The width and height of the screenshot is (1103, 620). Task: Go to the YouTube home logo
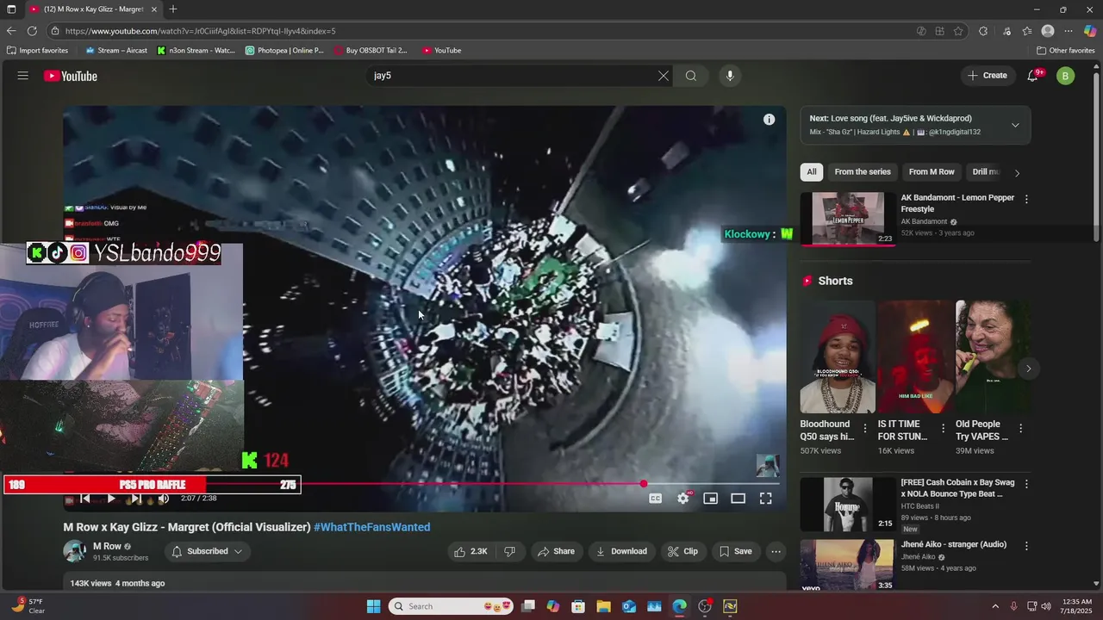(x=71, y=76)
